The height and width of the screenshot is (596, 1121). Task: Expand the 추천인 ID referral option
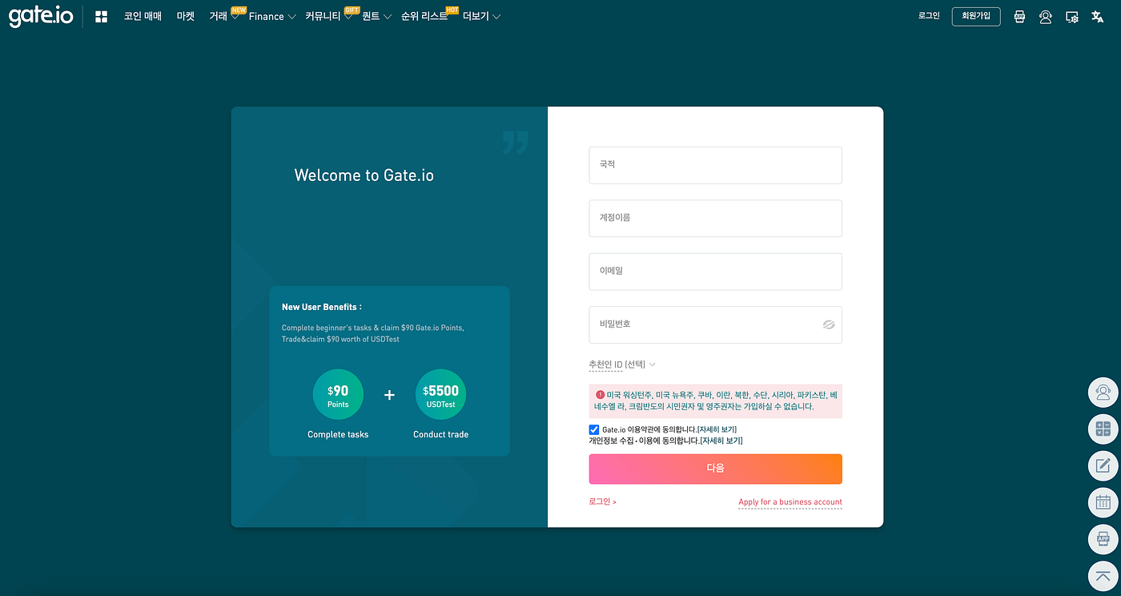pyautogui.click(x=622, y=364)
